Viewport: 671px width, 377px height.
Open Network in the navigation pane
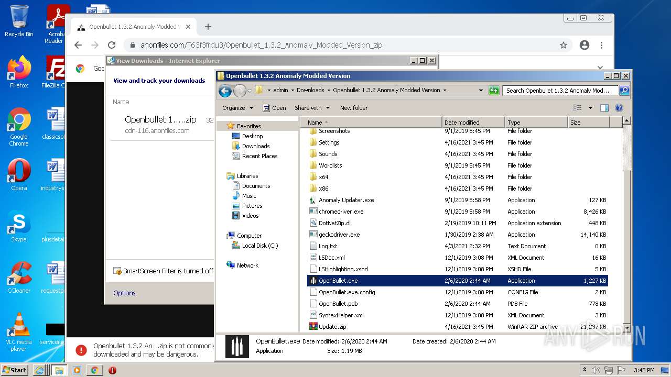(247, 265)
